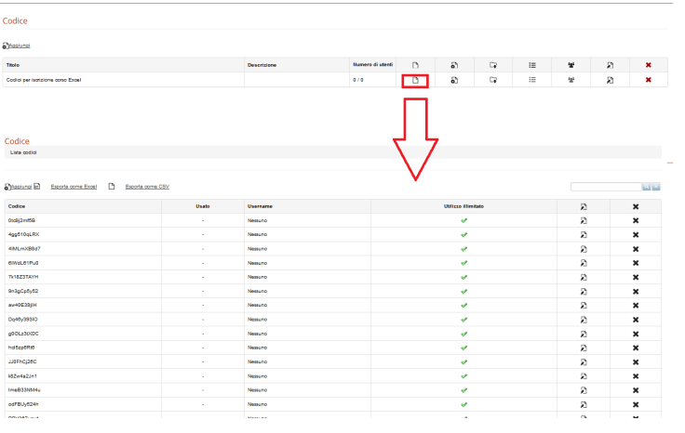Delete code odFBUy524h
This screenshot has width=685, height=433.
click(x=636, y=404)
